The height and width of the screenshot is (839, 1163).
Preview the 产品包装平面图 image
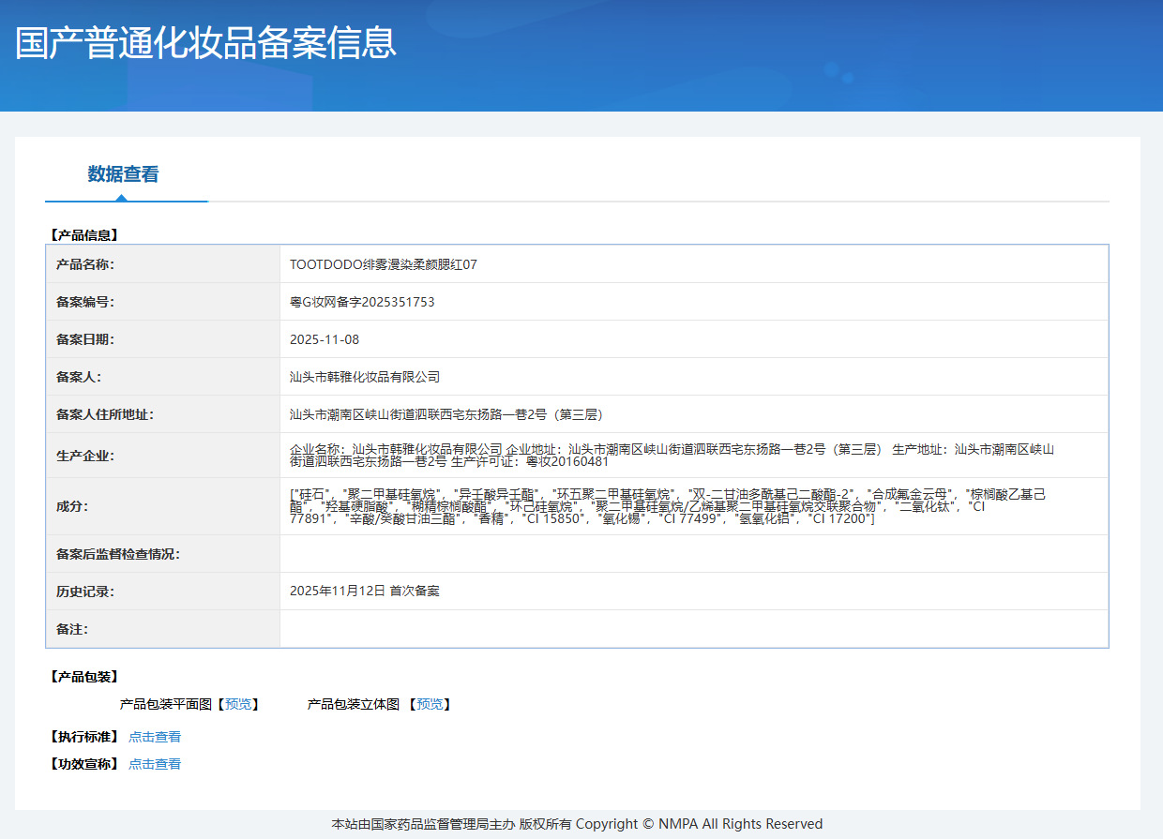(237, 704)
